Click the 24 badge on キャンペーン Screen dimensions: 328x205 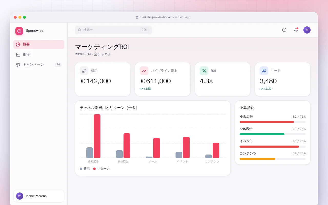(58, 65)
